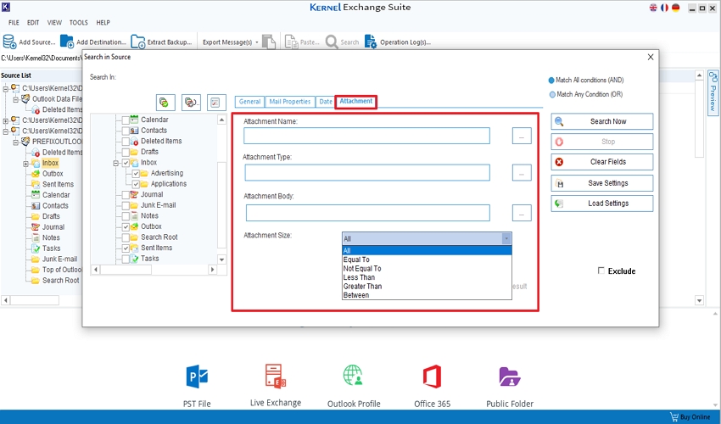Toggle the Exclude checkbox
This screenshot has width=721, height=424.
(x=601, y=271)
